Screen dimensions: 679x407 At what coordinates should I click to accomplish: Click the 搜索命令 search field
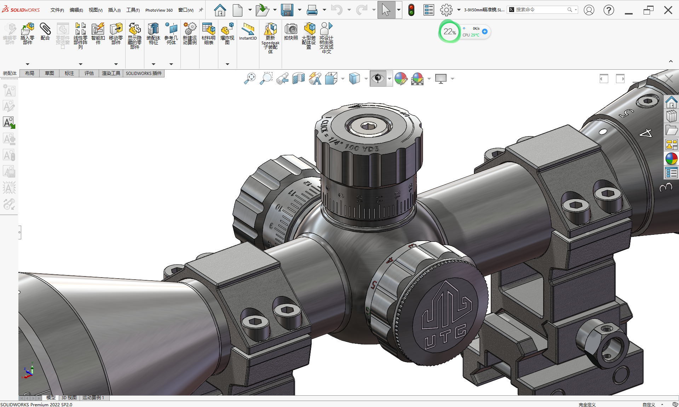[542, 10]
